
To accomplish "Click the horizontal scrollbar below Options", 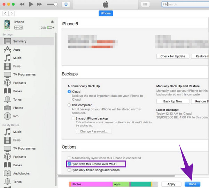I will [116, 176].
